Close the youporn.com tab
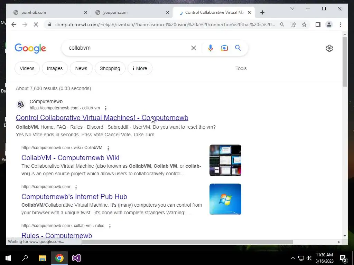 tap(168, 13)
